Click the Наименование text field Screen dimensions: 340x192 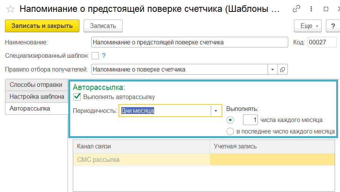pyautogui.click(x=189, y=42)
